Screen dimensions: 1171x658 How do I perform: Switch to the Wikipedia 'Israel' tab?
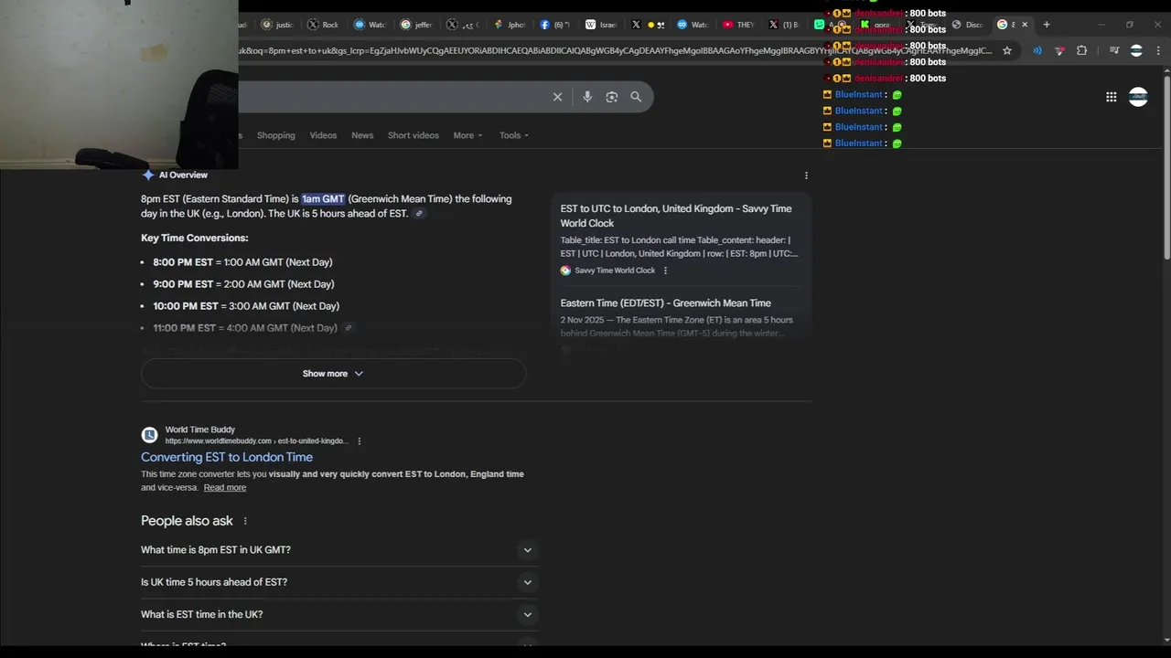pos(602,25)
